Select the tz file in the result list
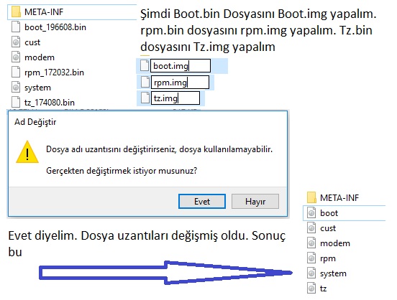This screenshot has height=300, width=397. (x=323, y=289)
